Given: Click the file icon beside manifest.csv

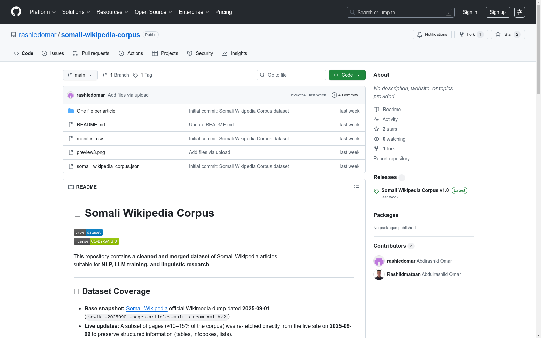Looking at the screenshot, I should click(x=71, y=139).
